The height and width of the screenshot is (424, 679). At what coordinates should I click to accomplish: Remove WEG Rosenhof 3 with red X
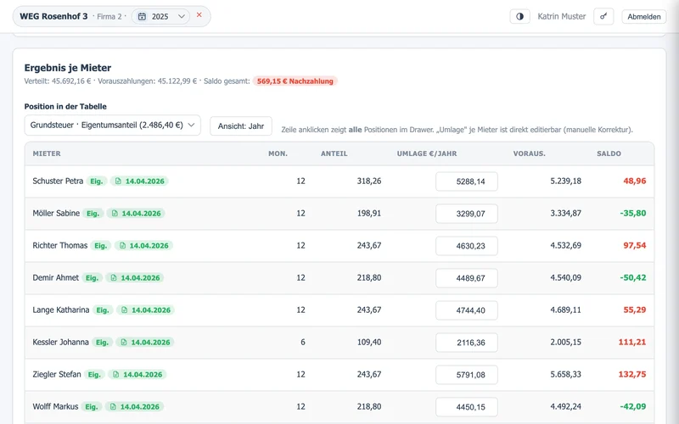[199, 14]
